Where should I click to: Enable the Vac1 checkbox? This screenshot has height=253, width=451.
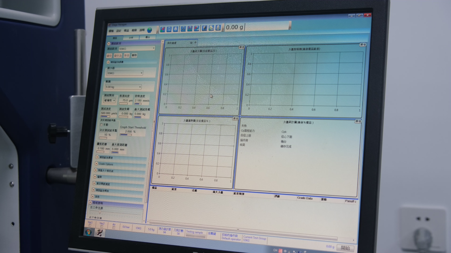coord(90,225)
